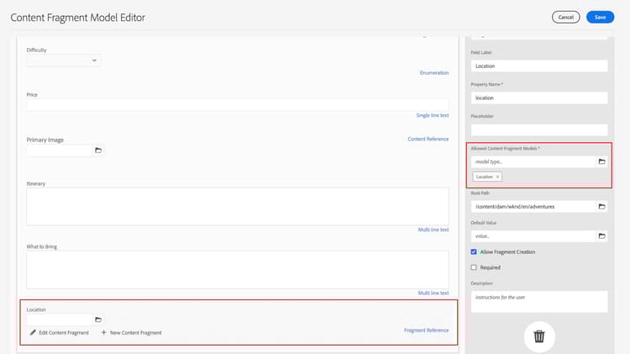The image size is (630, 354).
Task: Remove the Location model tag
Action: tap(497, 177)
